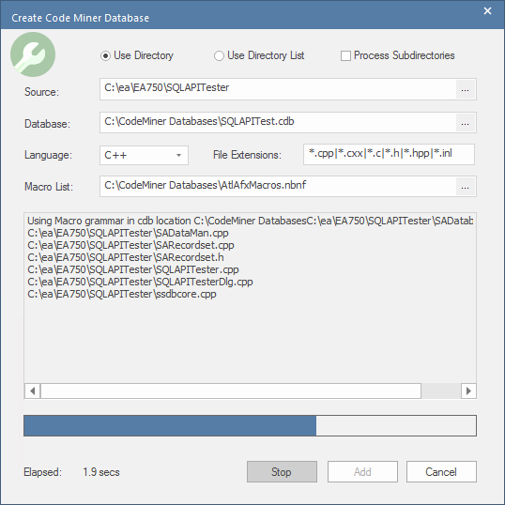The height and width of the screenshot is (505, 505).
Task: Click right arrow of horizontal scrollbar
Action: [468, 391]
